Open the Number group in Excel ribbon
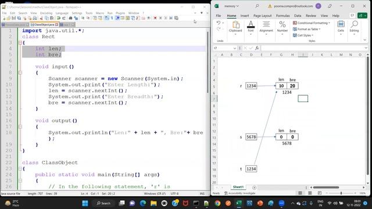Screen dimensions: 372x209 pyautogui.click(x=282, y=28)
